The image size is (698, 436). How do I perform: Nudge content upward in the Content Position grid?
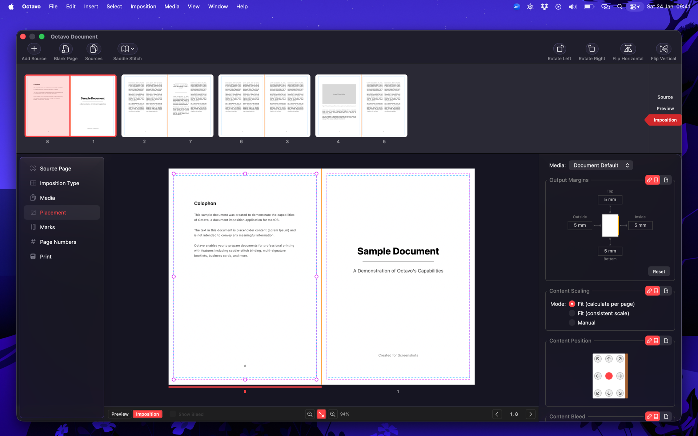point(609,359)
